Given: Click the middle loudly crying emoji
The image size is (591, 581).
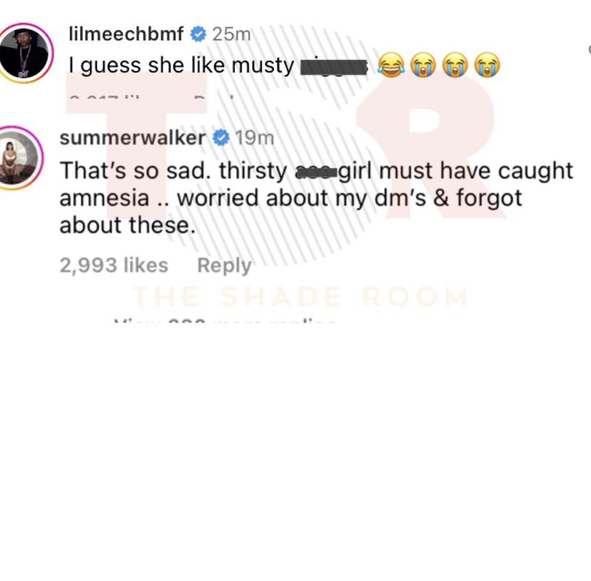Looking at the screenshot, I should 455,65.
